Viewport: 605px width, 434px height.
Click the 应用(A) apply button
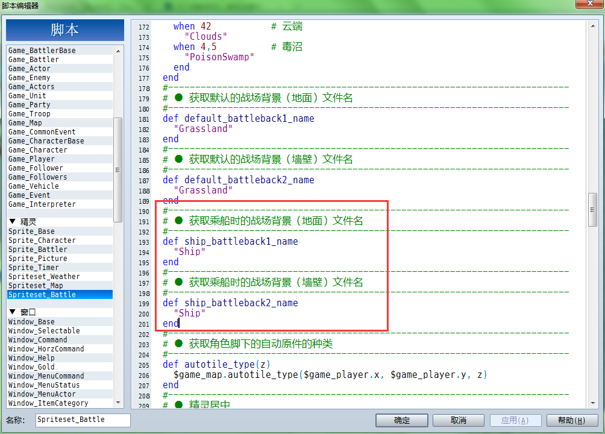[x=515, y=420]
